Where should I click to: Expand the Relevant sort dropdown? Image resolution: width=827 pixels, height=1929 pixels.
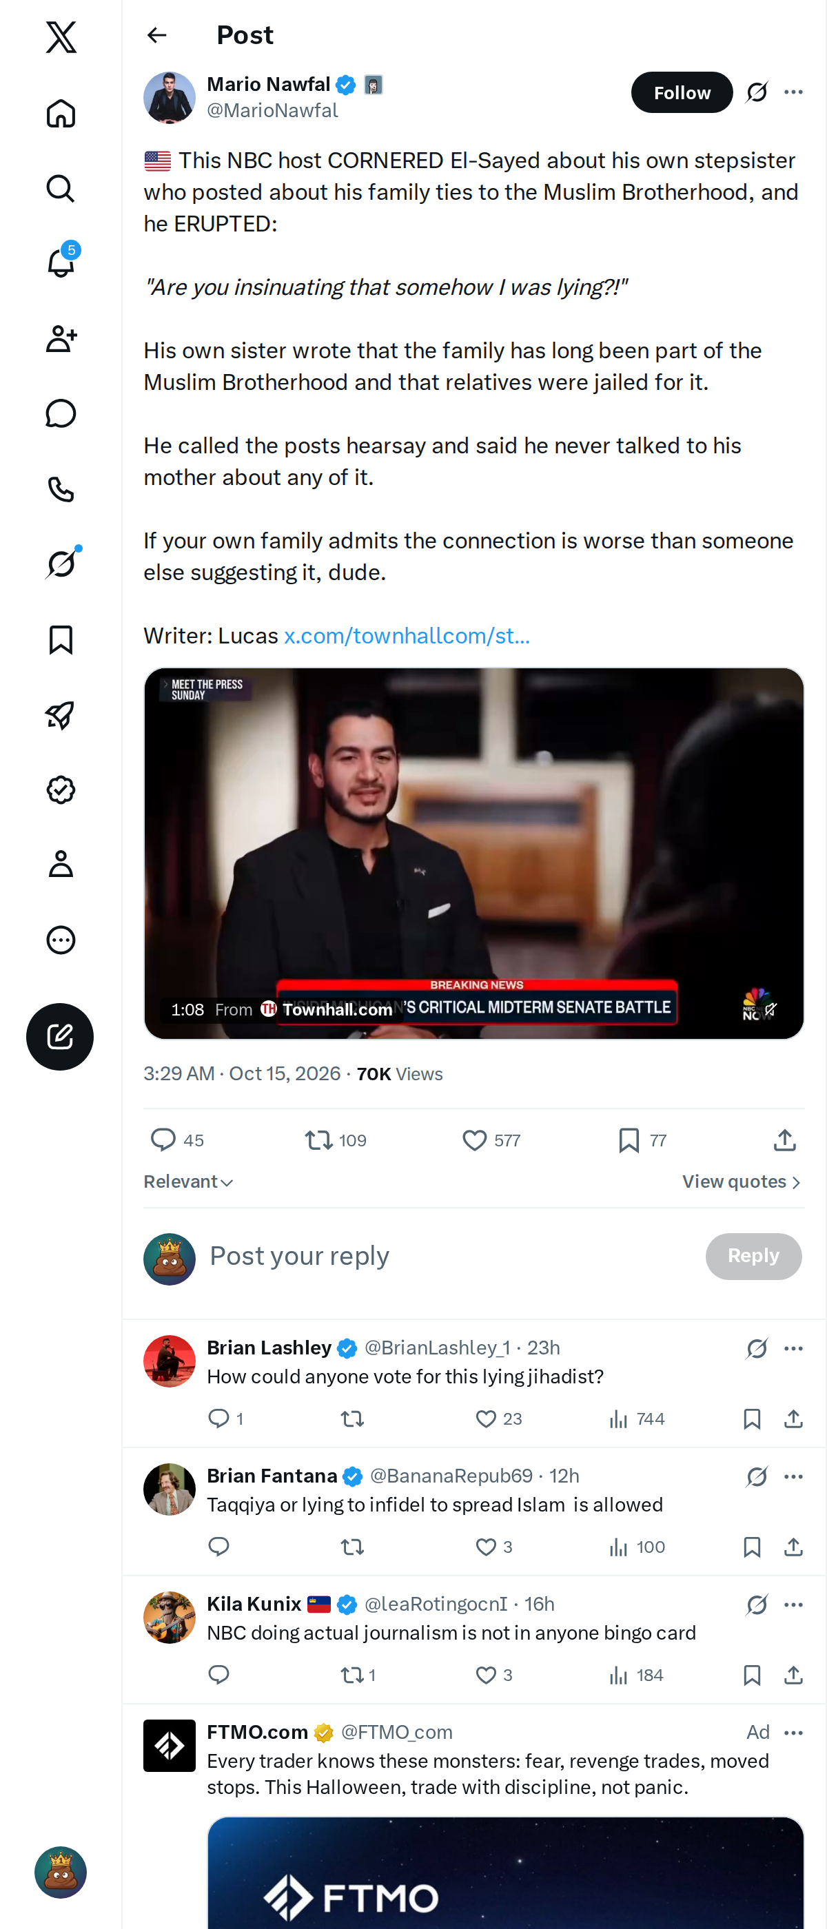188,1181
